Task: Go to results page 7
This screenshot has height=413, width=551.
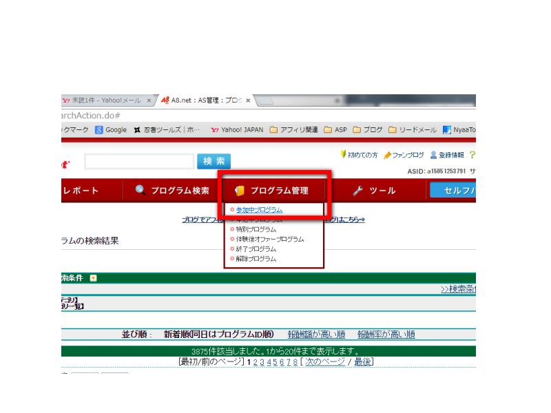Action: (x=289, y=362)
